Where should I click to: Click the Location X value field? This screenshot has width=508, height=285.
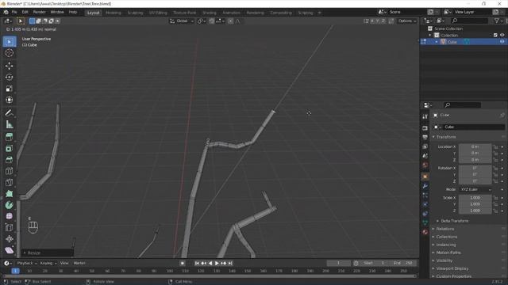click(x=475, y=147)
